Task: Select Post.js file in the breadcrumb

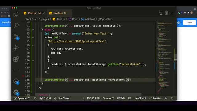Action: point(59,19)
